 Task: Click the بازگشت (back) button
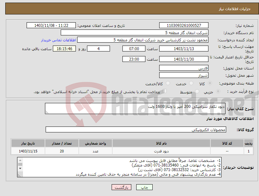121,187
